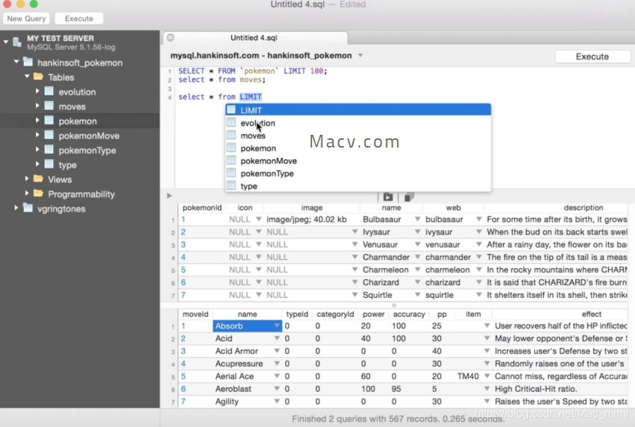Collapse the hankinsoft_pokemon database node
The image size is (635, 427).
(x=16, y=62)
